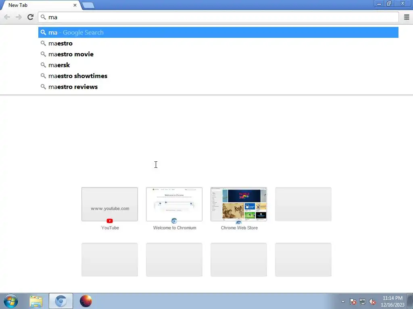Viewport: 413px width, 309px height.
Task: Launch the orange globe browser taskbar icon
Action: pos(86,301)
